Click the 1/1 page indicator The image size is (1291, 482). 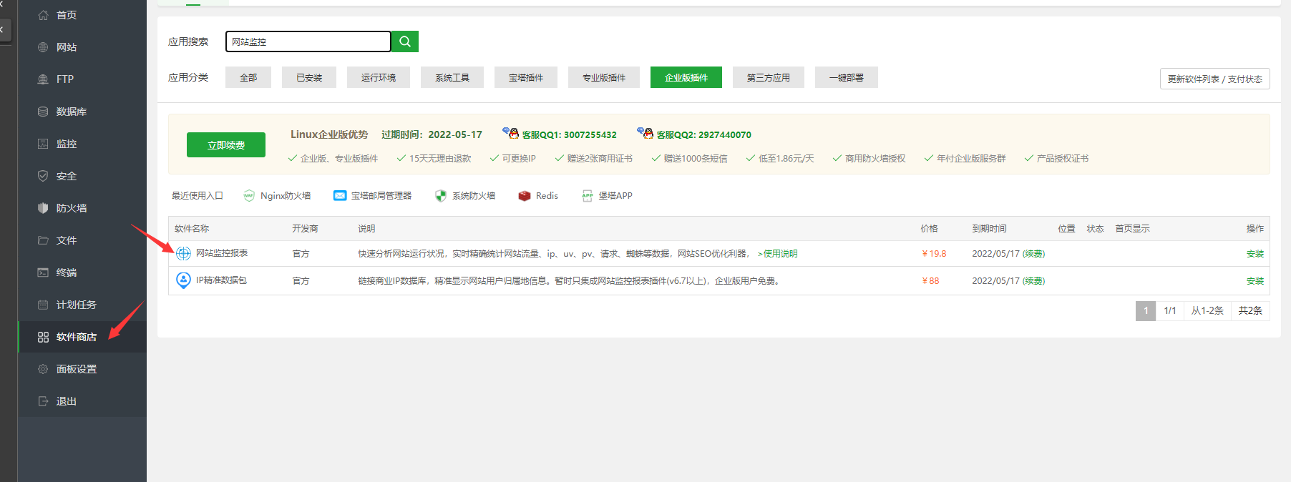1170,310
